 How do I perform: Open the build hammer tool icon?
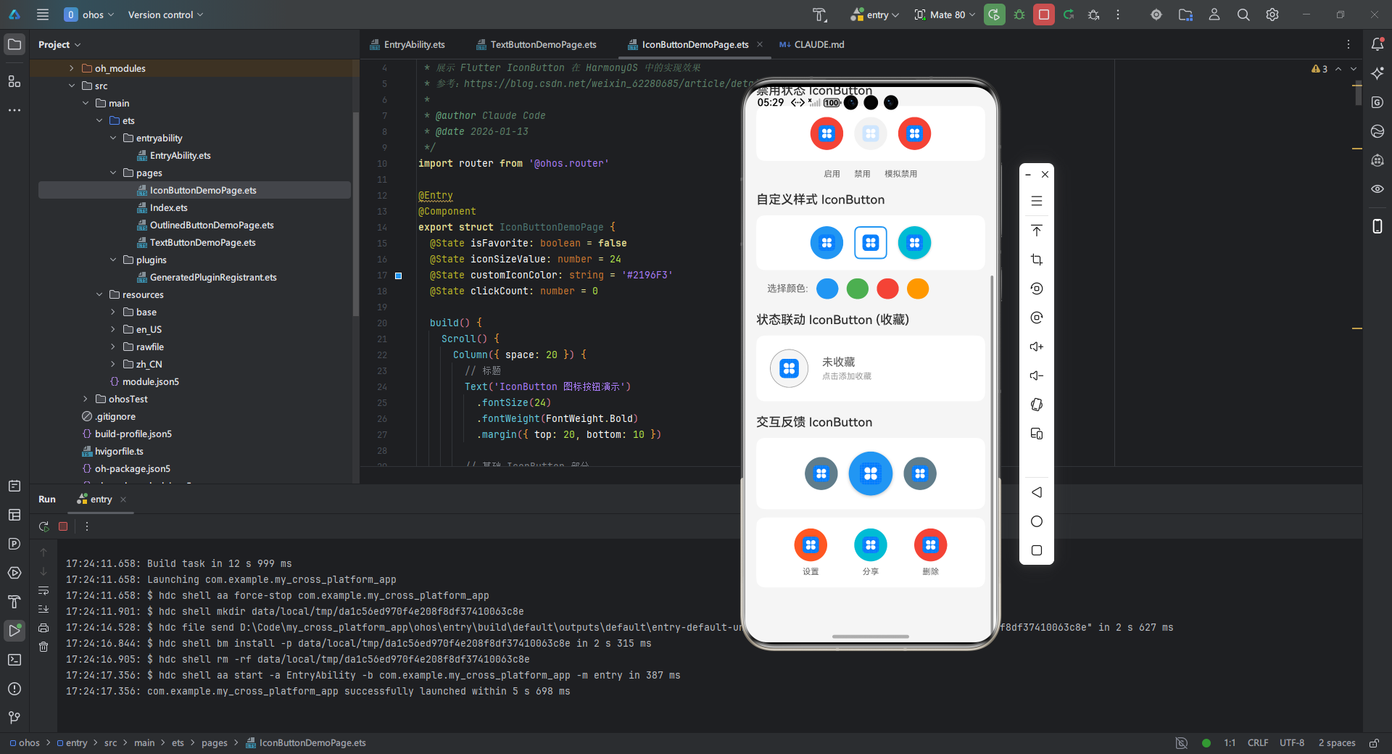819,14
